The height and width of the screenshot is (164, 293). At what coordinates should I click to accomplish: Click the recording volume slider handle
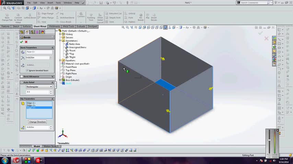(269, 140)
